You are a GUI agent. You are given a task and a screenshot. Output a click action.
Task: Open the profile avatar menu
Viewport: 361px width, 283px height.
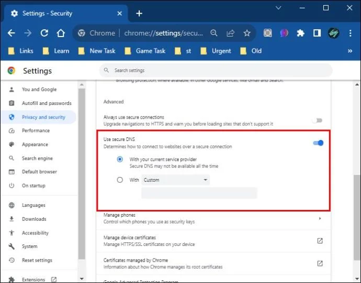(x=334, y=33)
